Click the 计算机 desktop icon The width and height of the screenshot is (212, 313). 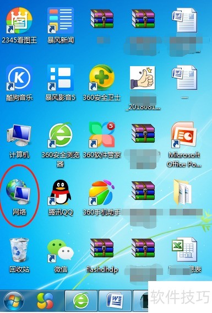19,141
